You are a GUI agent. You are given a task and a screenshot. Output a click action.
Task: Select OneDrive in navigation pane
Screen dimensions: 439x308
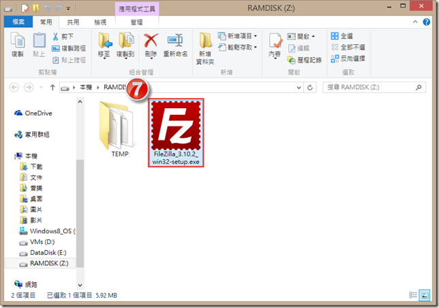point(33,113)
